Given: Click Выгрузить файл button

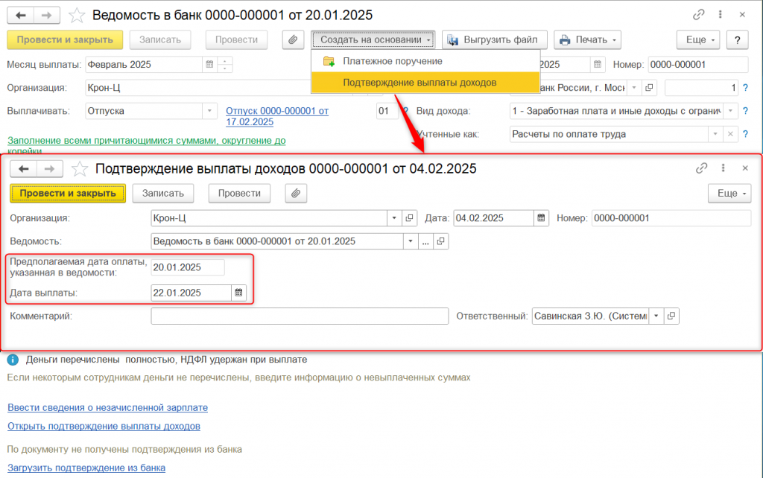Looking at the screenshot, I should (495, 40).
